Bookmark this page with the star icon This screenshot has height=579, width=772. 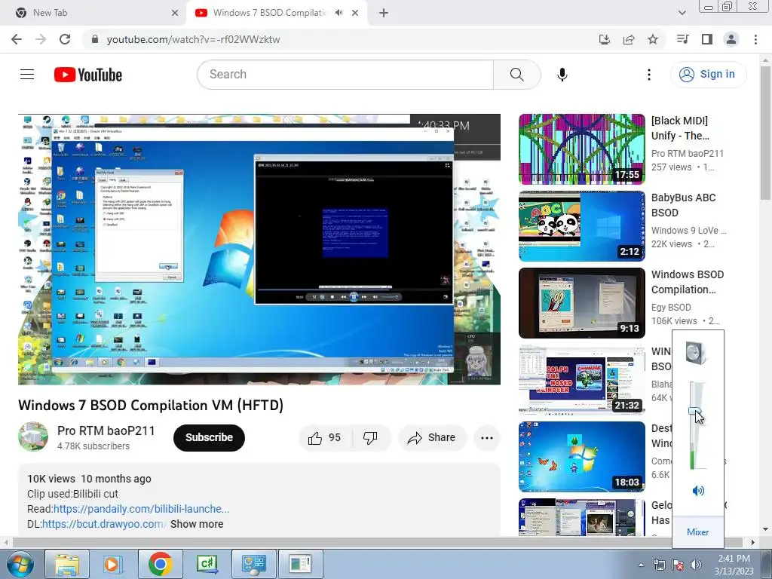tap(653, 39)
